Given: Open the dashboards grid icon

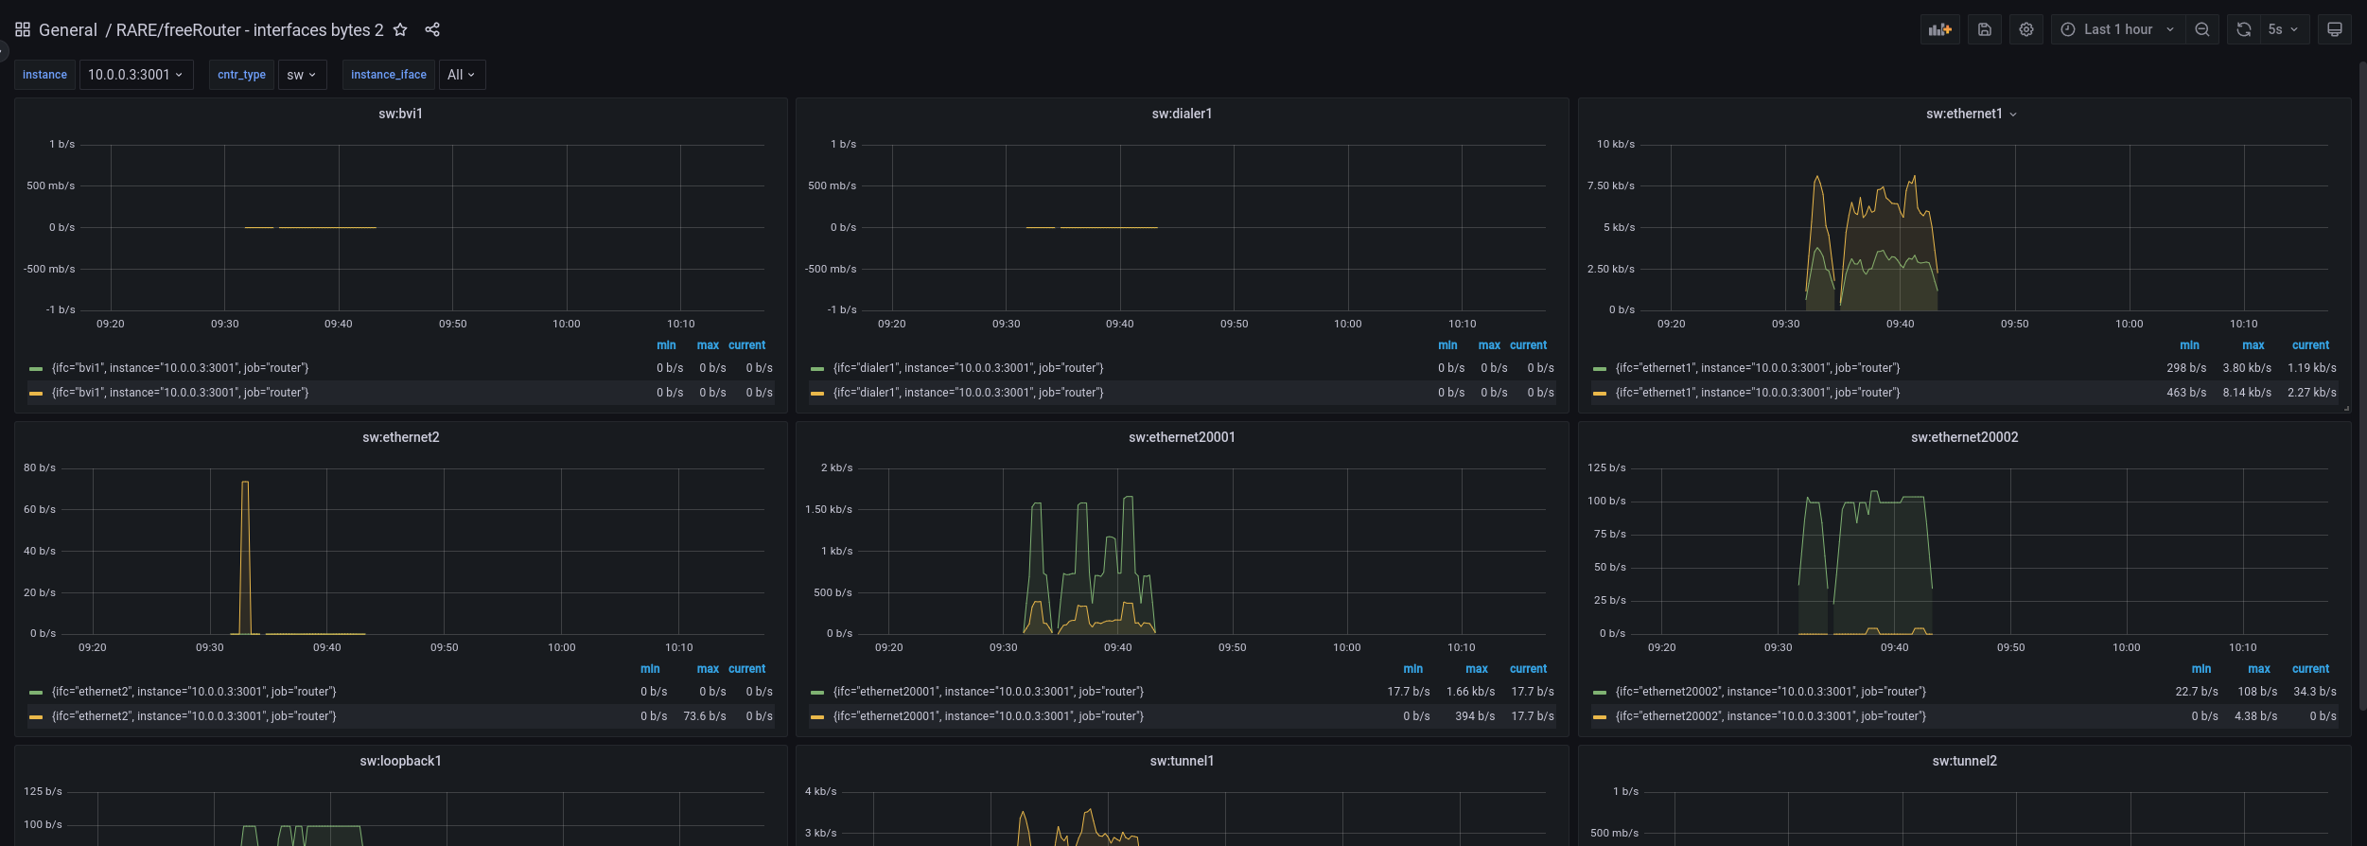Looking at the screenshot, I should coord(23,29).
